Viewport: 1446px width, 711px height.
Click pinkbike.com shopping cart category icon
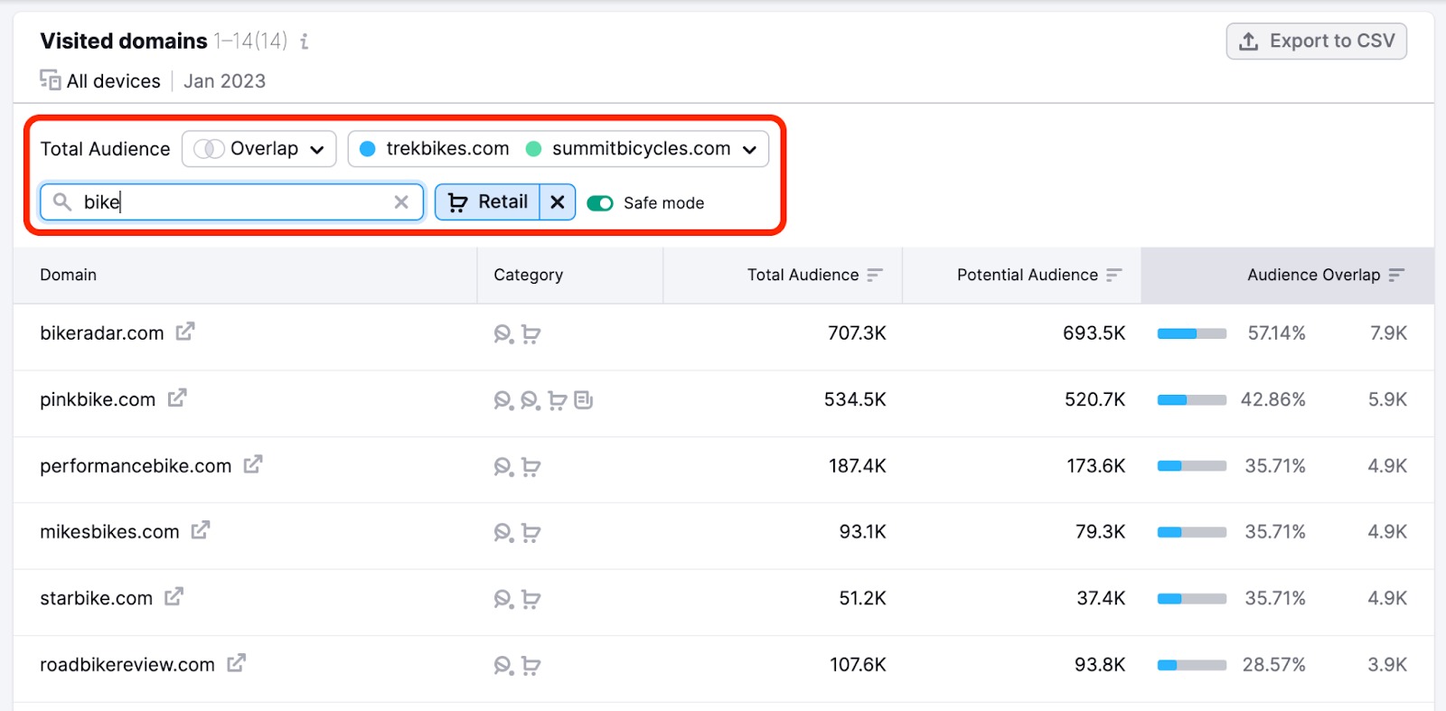[558, 400]
